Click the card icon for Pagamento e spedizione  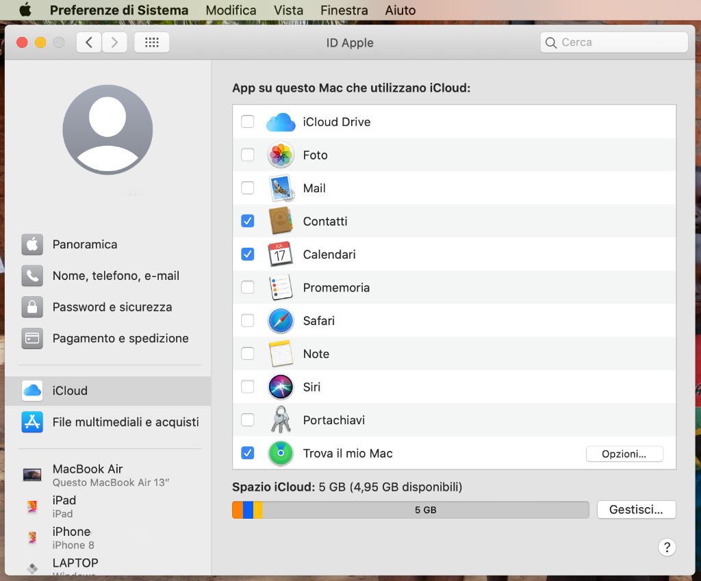click(x=32, y=338)
